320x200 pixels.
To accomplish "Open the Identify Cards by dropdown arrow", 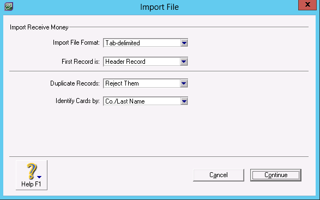I will click(x=184, y=101).
